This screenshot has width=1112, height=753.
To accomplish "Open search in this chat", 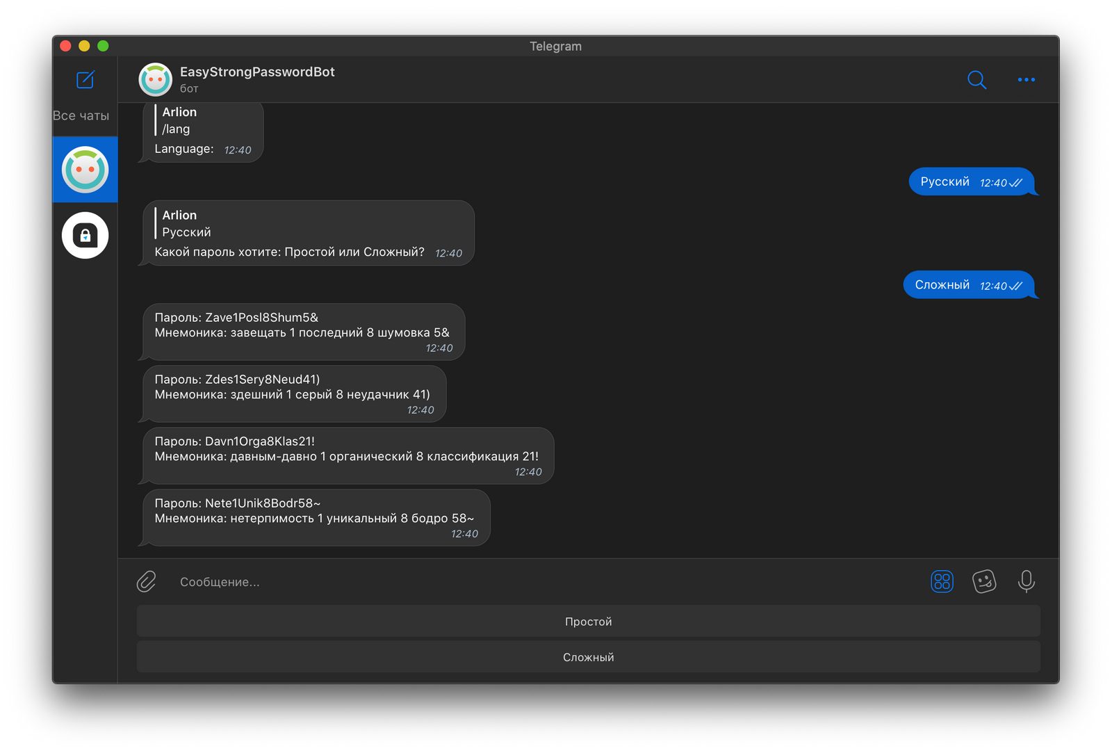I will [x=976, y=80].
